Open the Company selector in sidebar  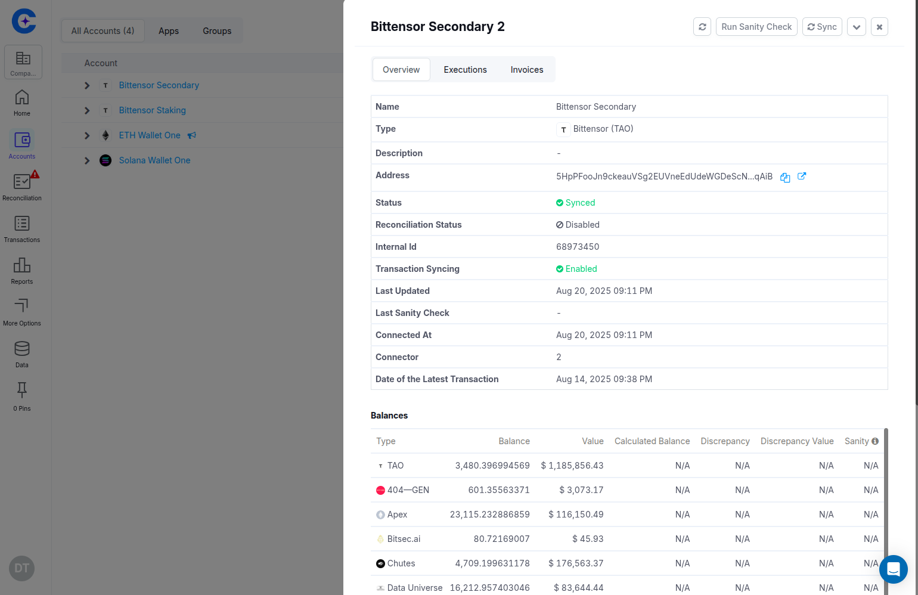pyautogui.click(x=23, y=62)
